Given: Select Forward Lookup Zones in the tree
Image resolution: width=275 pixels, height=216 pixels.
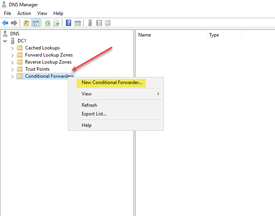Looking at the screenshot, I should (x=49, y=55).
